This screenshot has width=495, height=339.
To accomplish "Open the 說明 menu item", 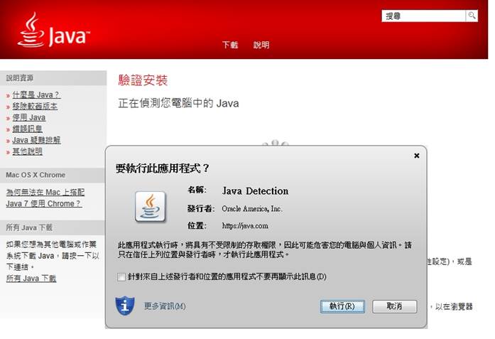I will coord(261,45).
